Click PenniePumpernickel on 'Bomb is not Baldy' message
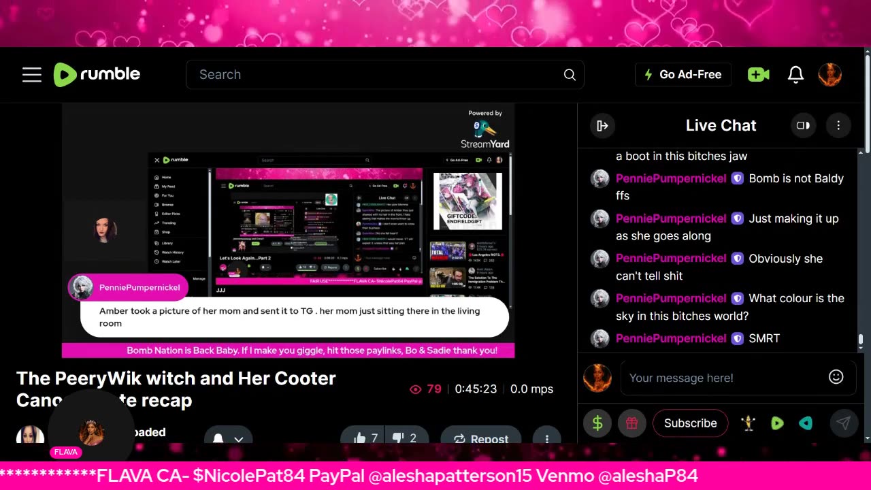The height and width of the screenshot is (490, 871). point(671,178)
